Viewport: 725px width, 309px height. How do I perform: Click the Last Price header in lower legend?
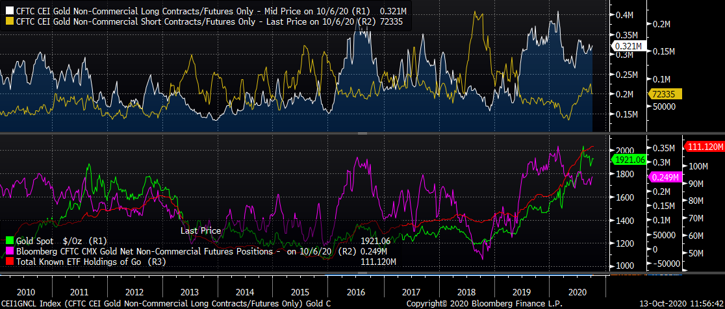tap(200, 230)
